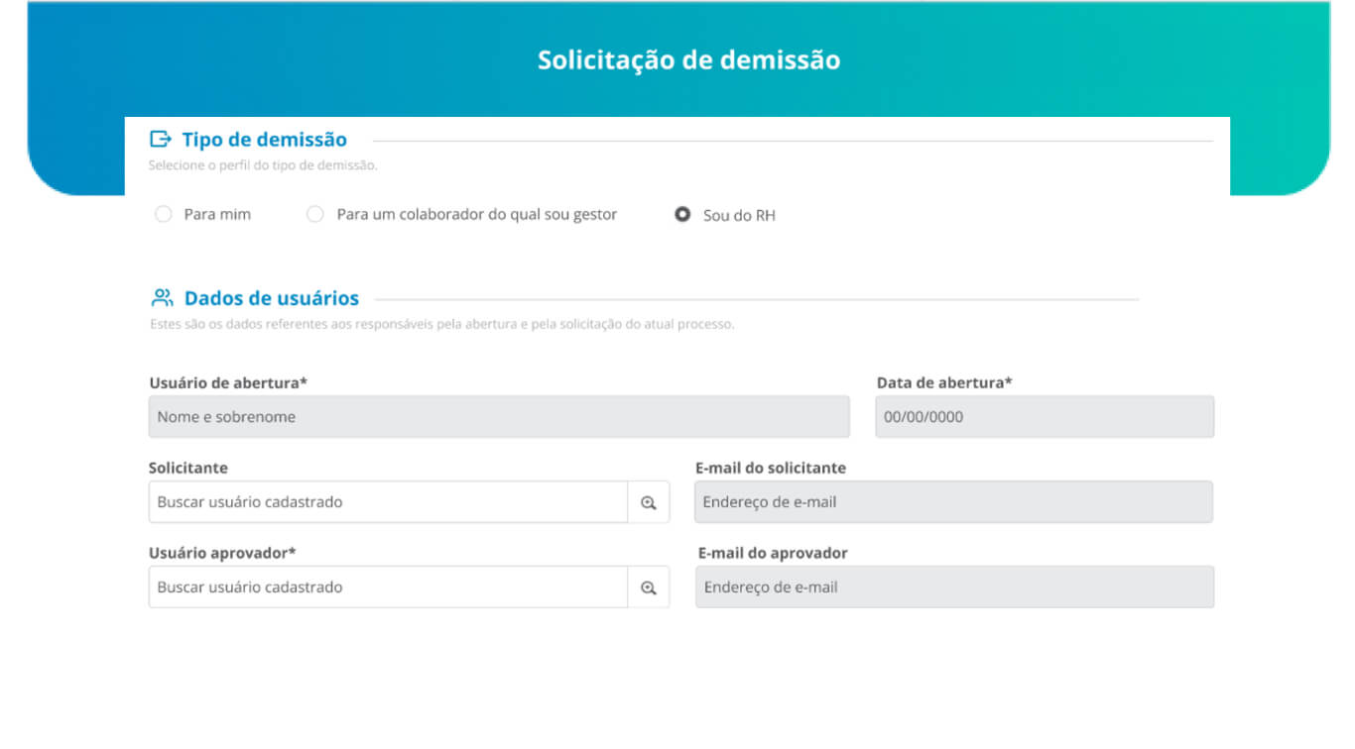Click the E-mail do solicitante field
Image resolution: width=1355 pixels, height=749 pixels.
[x=953, y=502]
